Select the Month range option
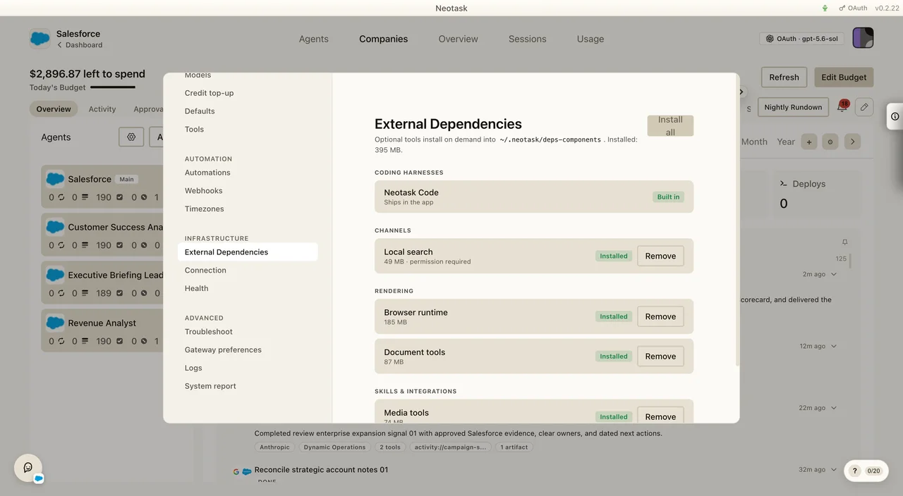This screenshot has height=496, width=903. coord(754,142)
